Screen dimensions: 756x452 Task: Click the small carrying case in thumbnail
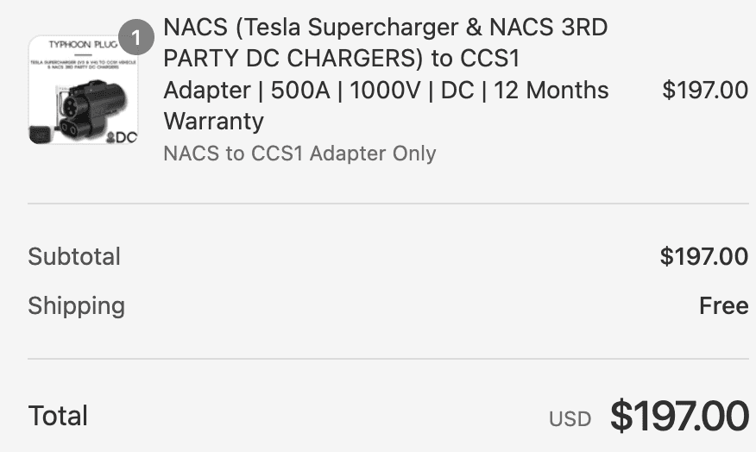pyautogui.click(x=41, y=134)
